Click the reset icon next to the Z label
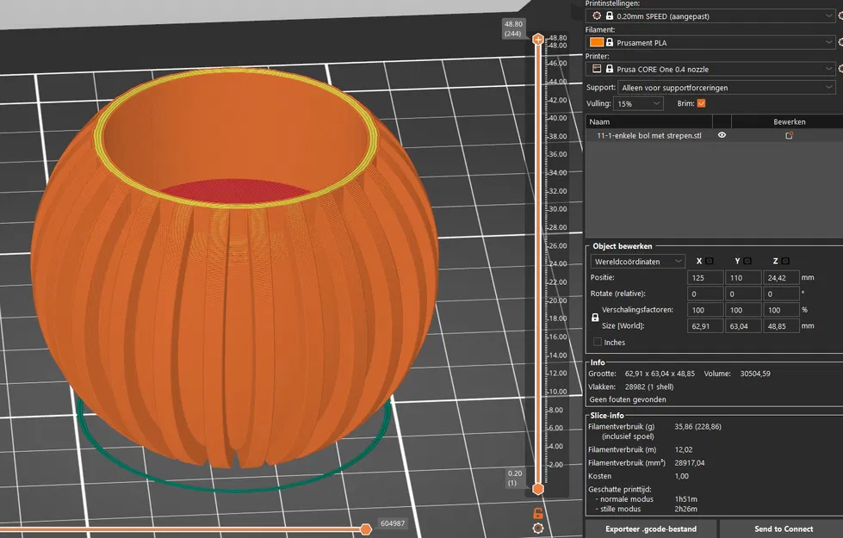 [x=785, y=261]
